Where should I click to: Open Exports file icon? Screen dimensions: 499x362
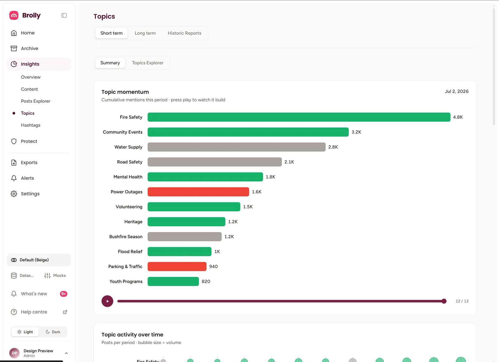pos(14,162)
